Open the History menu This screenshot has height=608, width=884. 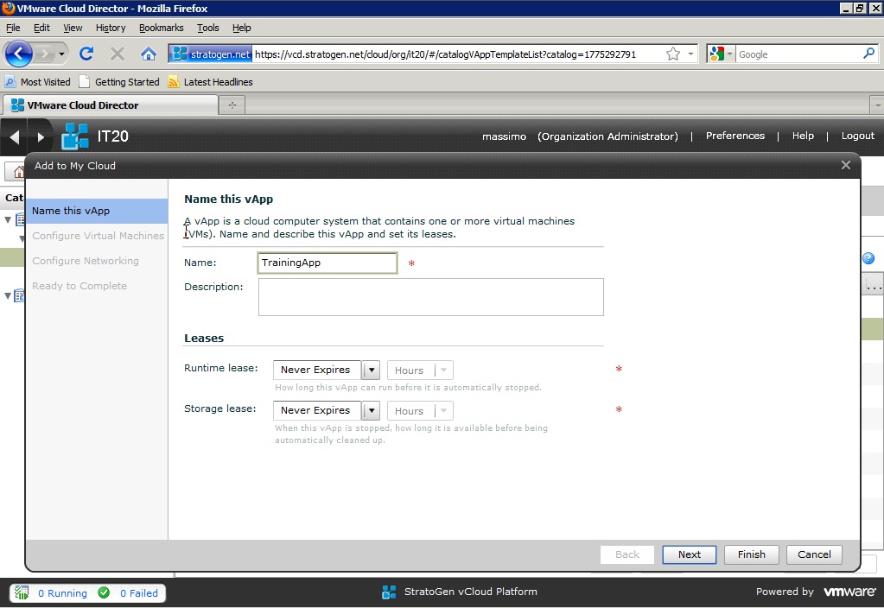pos(111,28)
